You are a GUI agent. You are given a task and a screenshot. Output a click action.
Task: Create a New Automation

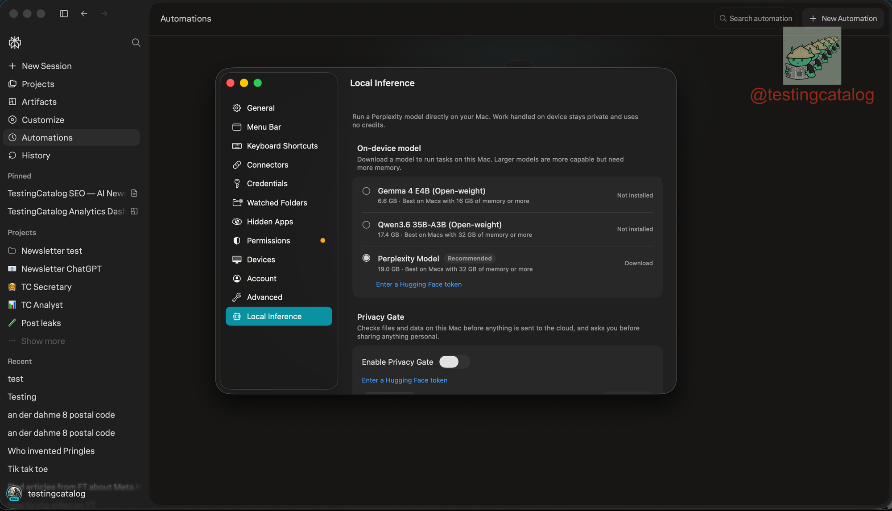[843, 18]
